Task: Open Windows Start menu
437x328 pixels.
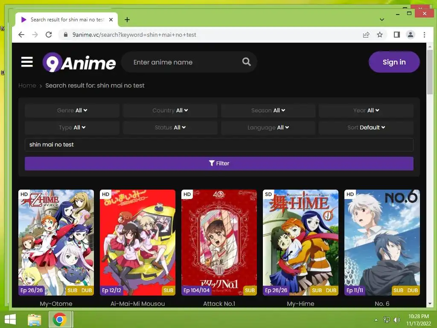Action: point(10,319)
